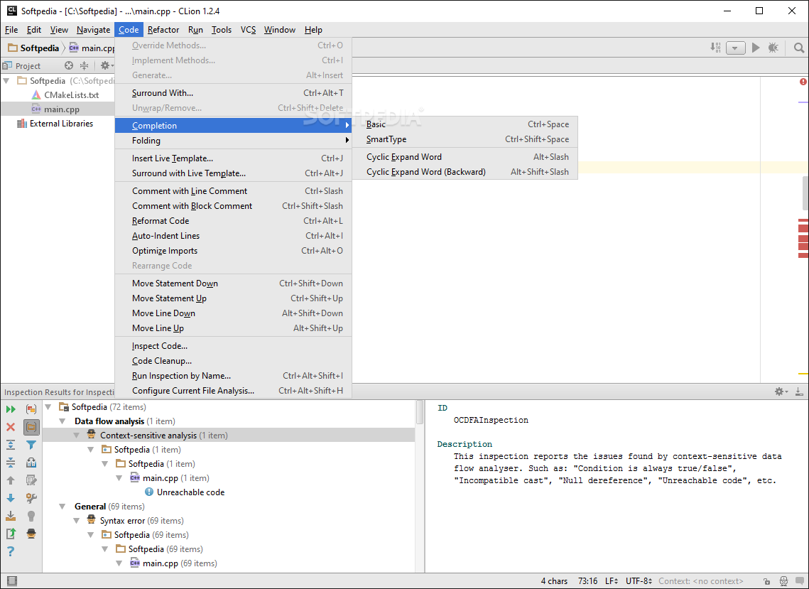Image resolution: width=809 pixels, height=589 pixels.
Task: Click the Build binary icon in toolbar
Action: (716, 48)
